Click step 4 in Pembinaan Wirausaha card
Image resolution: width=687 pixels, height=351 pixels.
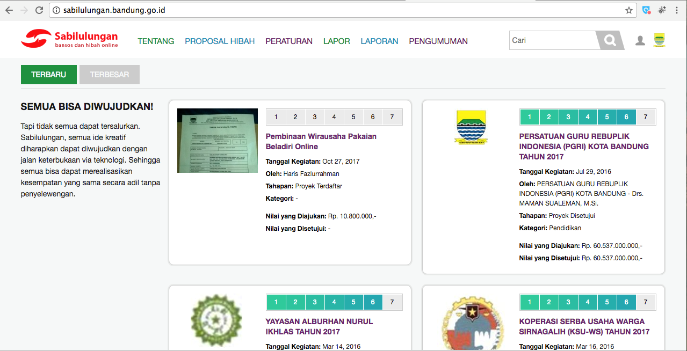tap(334, 117)
